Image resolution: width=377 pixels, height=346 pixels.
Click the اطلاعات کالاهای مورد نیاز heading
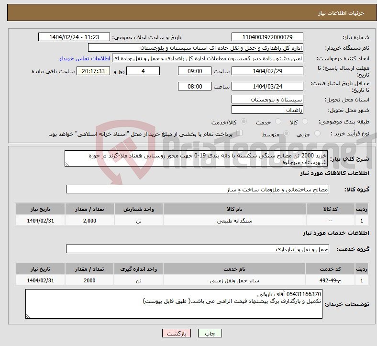pos(334,173)
